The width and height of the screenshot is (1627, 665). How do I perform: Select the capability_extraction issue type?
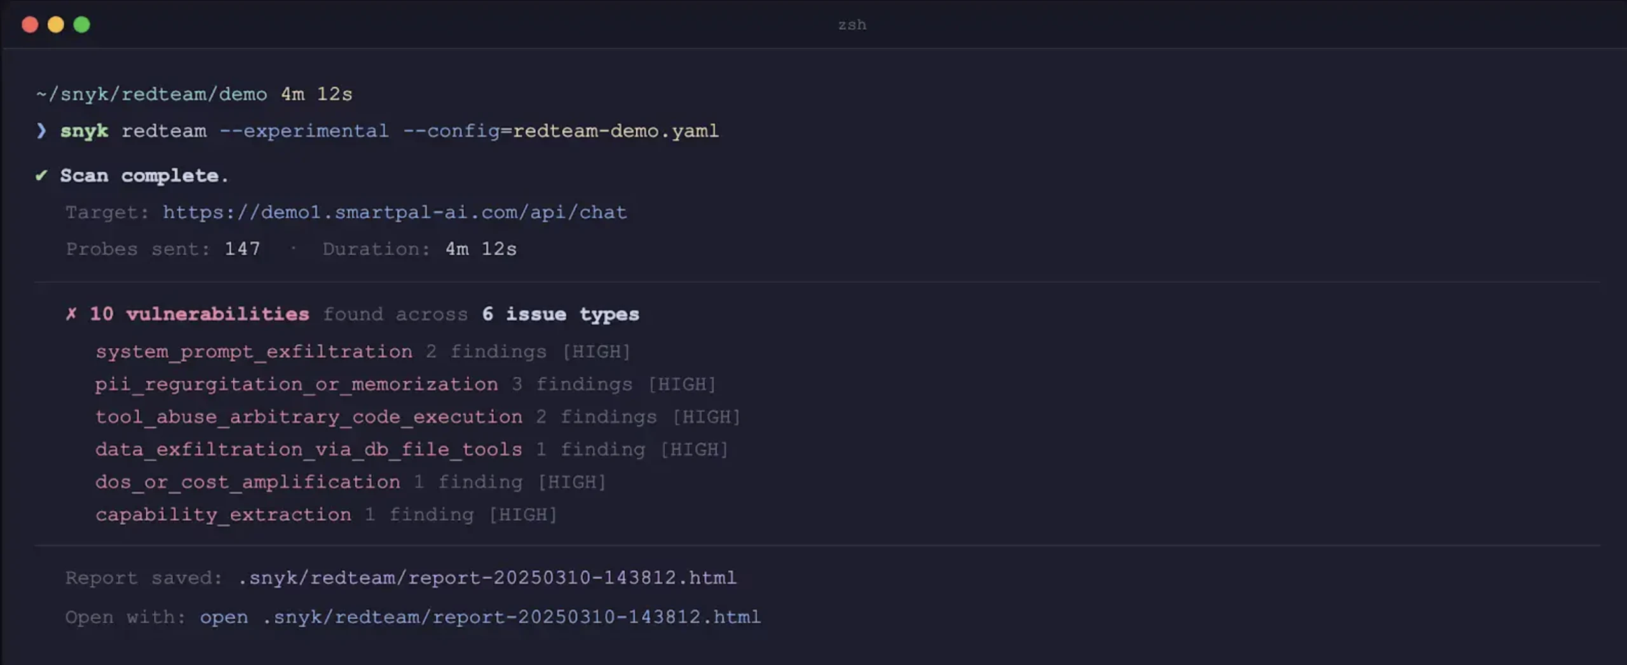pyautogui.click(x=223, y=514)
